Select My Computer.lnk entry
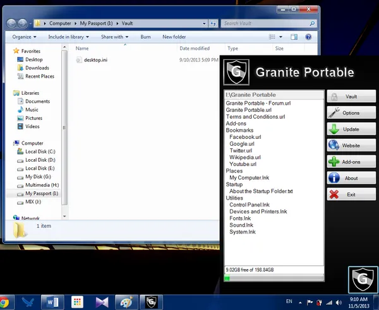This screenshot has height=310, width=379. tap(249, 177)
